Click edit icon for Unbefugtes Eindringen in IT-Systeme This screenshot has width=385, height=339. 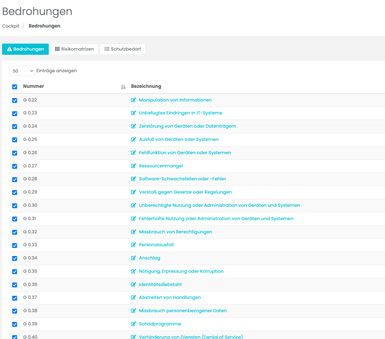(133, 113)
